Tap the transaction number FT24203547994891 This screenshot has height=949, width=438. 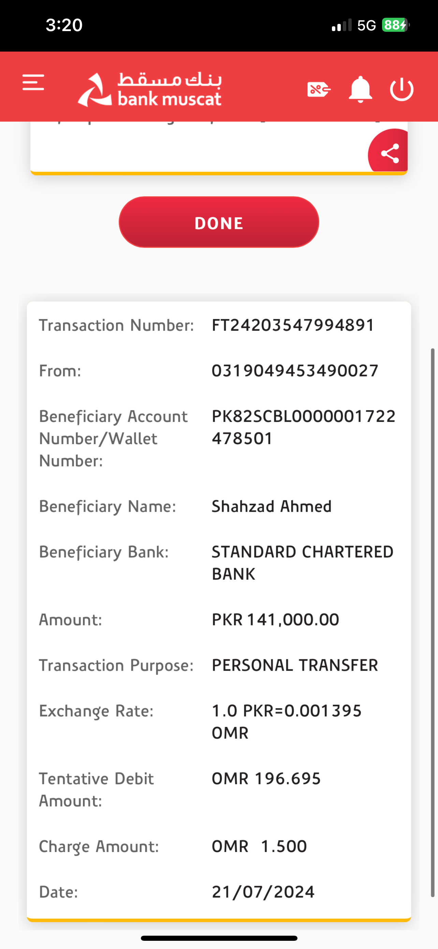coord(293,325)
